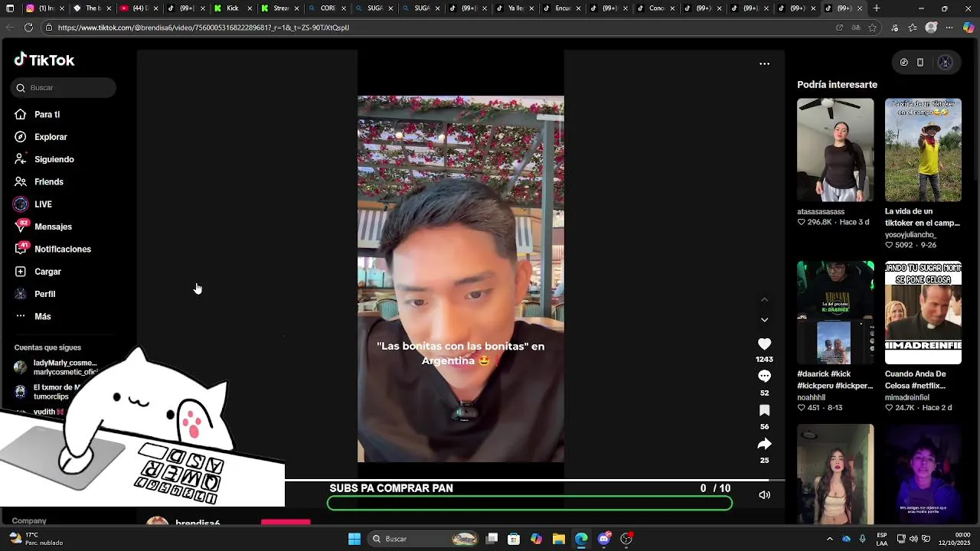Click the atasasasasass username
The width and height of the screenshot is (980, 551).
821,212
